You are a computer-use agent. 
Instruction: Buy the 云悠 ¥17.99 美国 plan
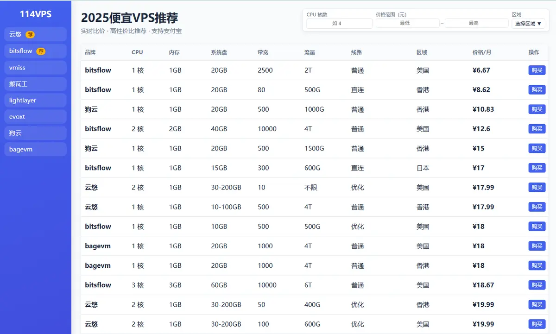pyautogui.click(x=537, y=188)
